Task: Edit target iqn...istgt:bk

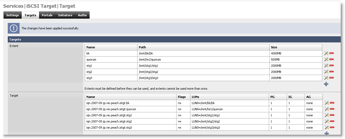Action: tap(327, 103)
